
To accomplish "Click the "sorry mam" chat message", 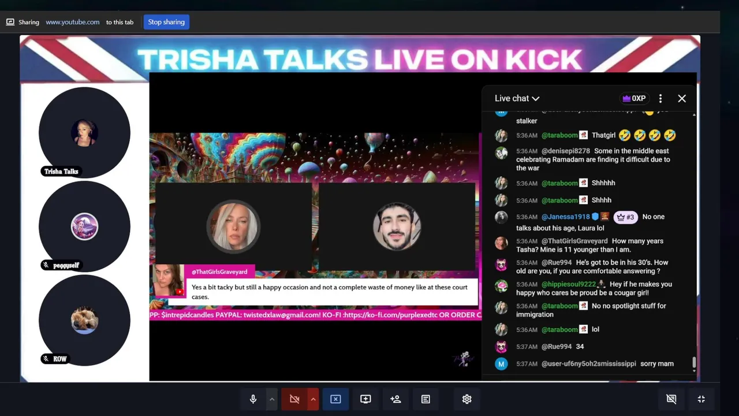I will click(x=657, y=364).
